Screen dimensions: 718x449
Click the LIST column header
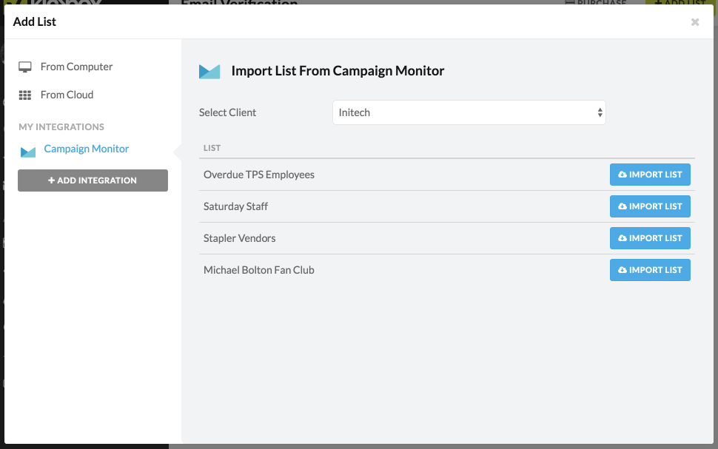coord(212,148)
